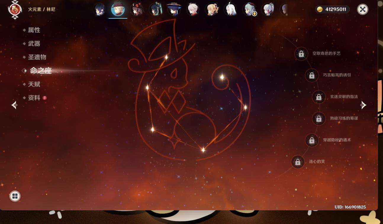Click the yellow upgrade arrow badge on Ganyu
This screenshot has height=224, width=383.
(x=255, y=14)
